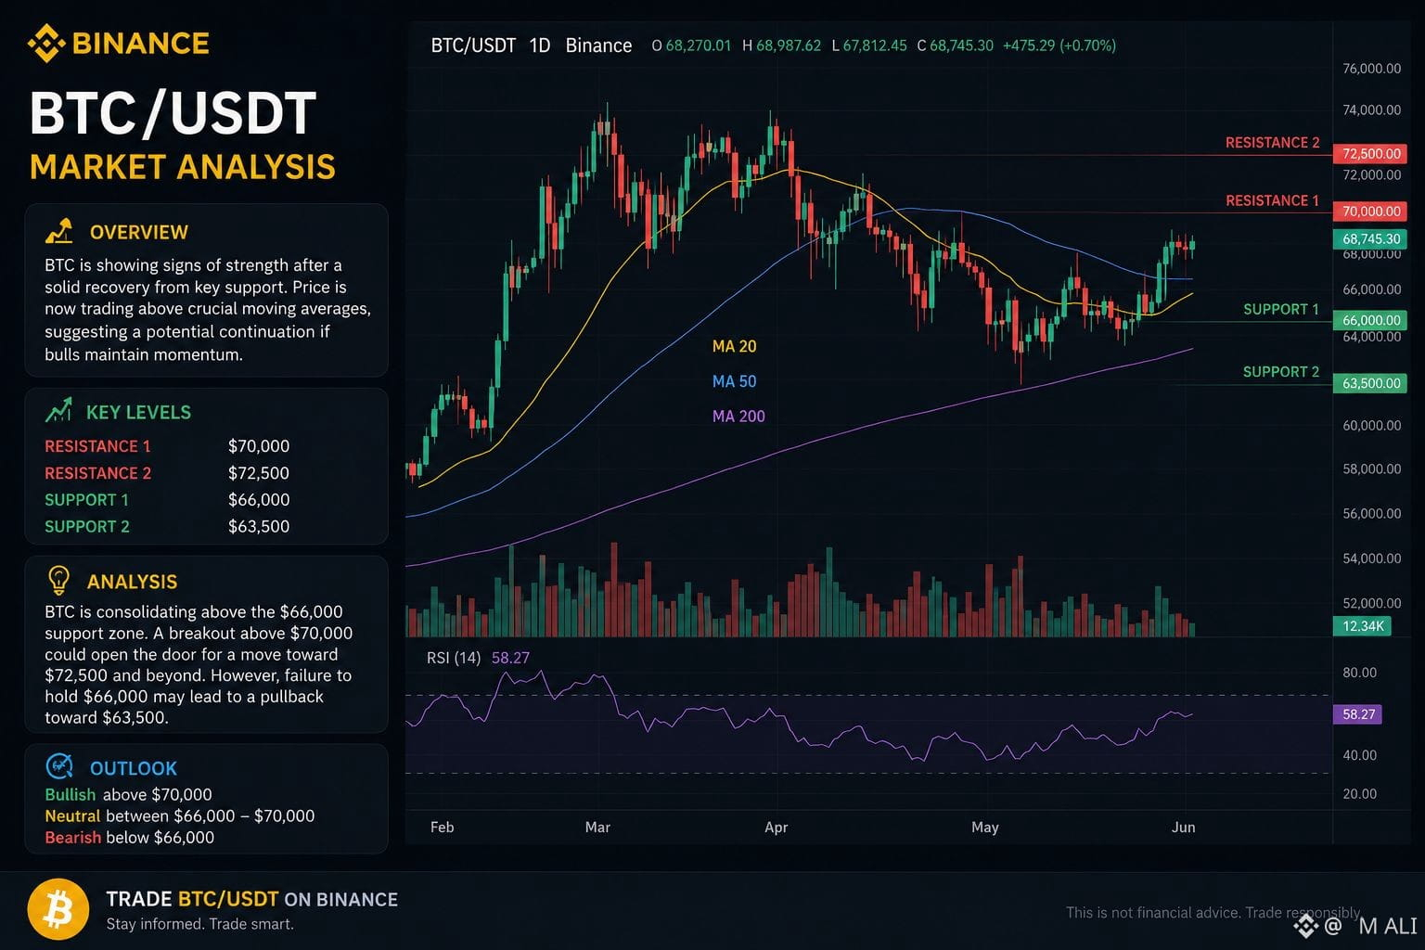
Task: Select SUPPORT 1 in the Key Levels list
Action: pos(86,500)
